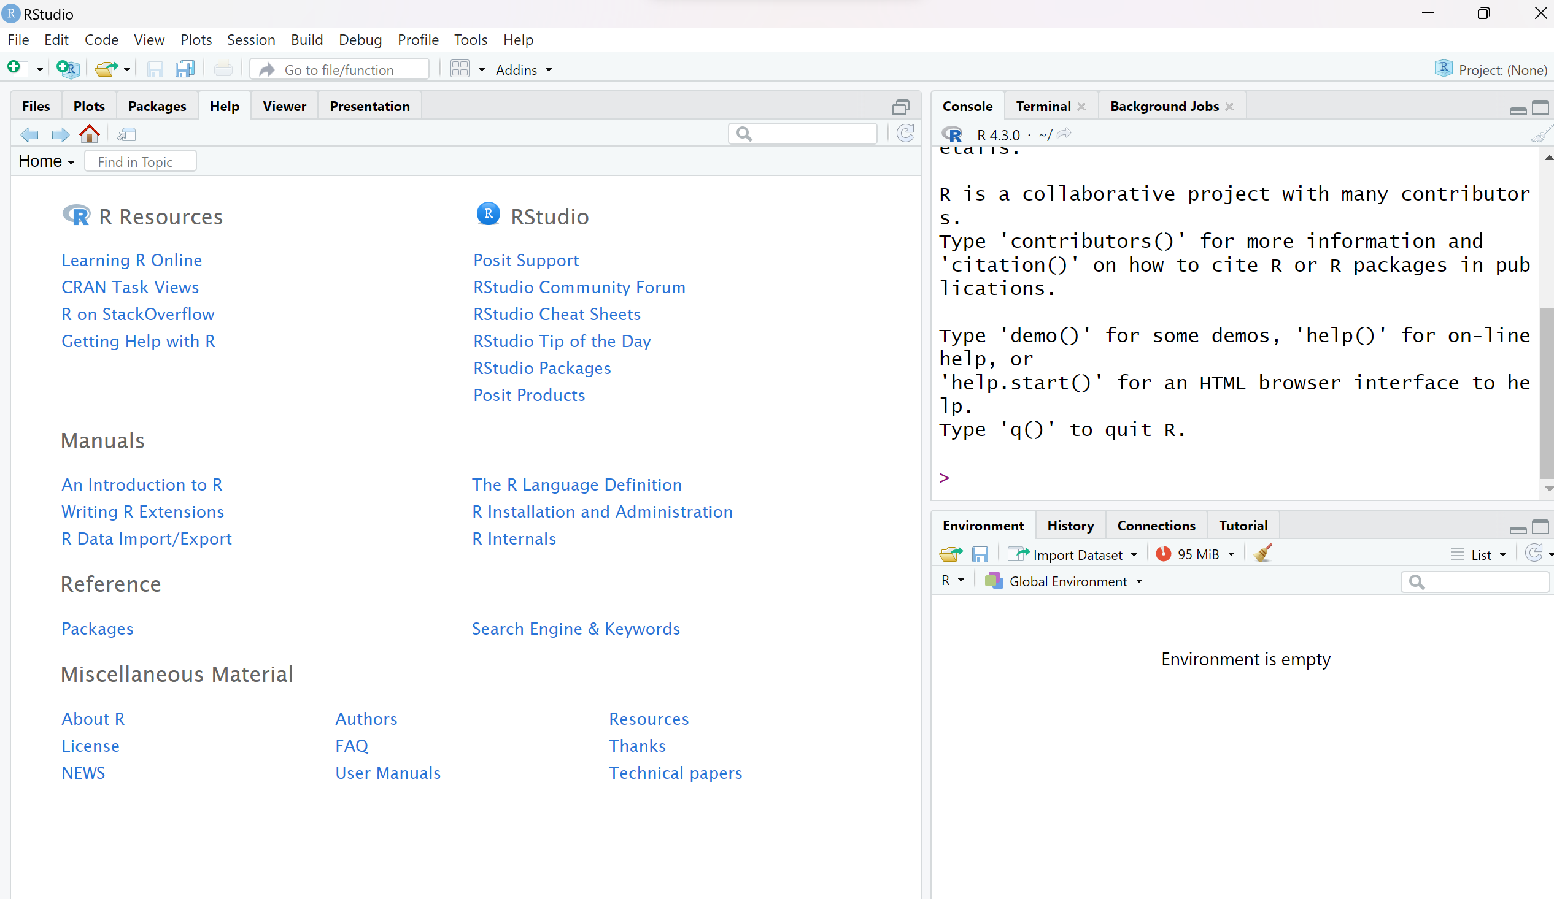Click the Find in Topic field
This screenshot has height=899, width=1554.
click(141, 161)
